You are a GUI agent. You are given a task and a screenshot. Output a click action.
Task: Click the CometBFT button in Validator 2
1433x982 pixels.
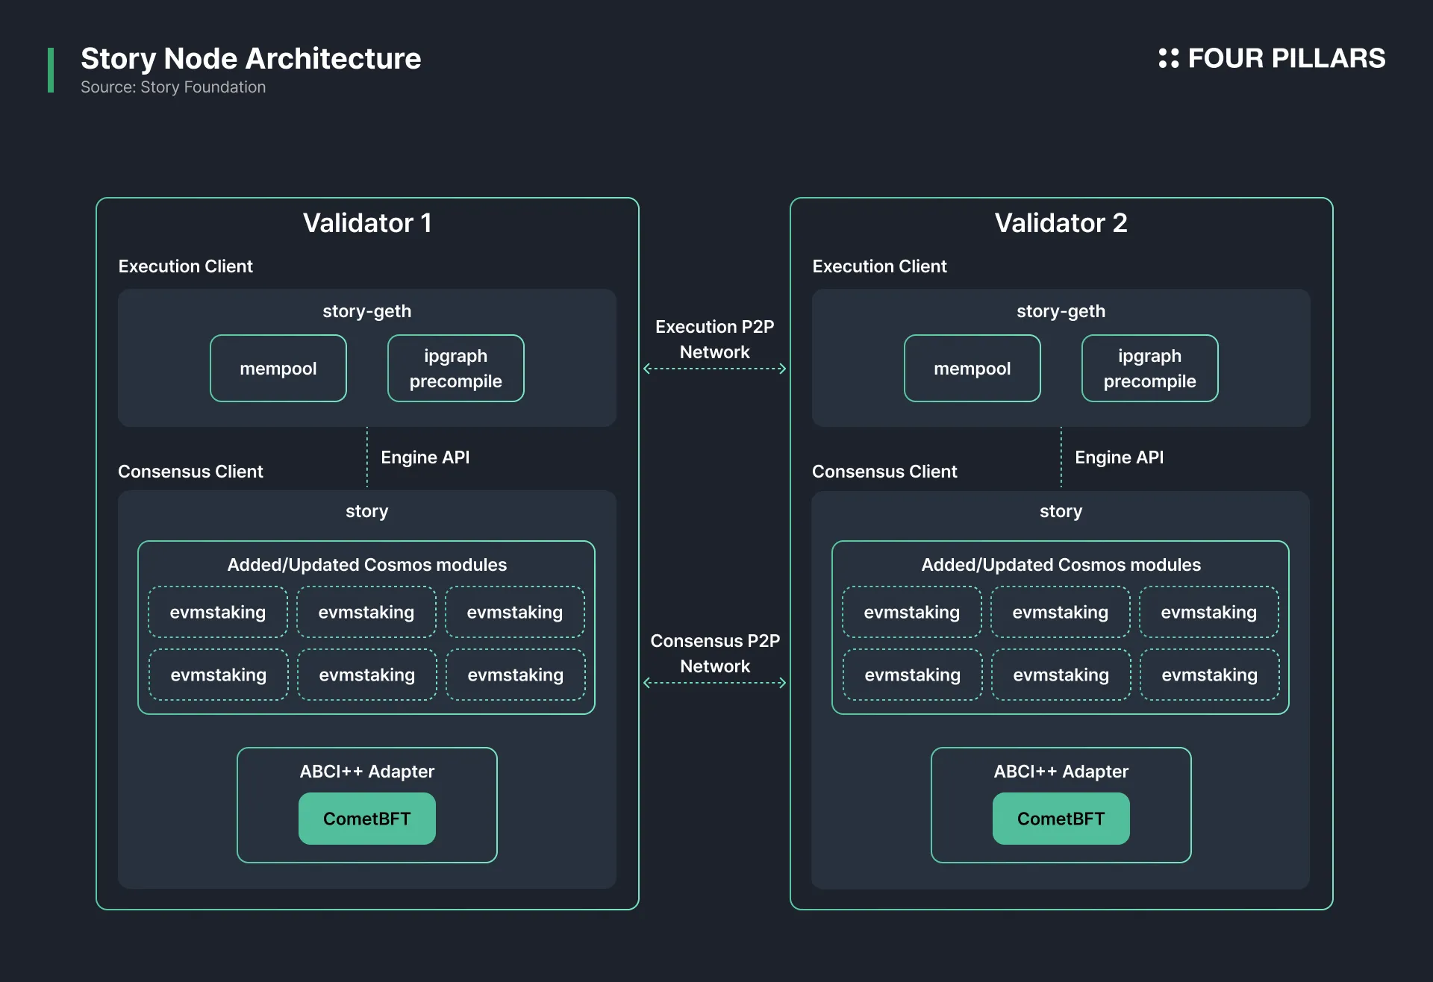click(1061, 819)
